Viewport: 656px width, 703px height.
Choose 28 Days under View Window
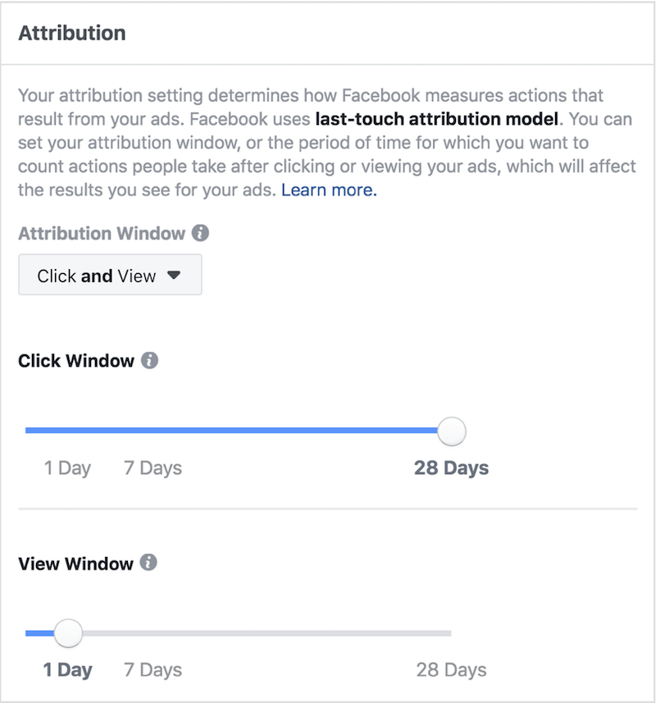pyautogui.click(x=451, y=670)
